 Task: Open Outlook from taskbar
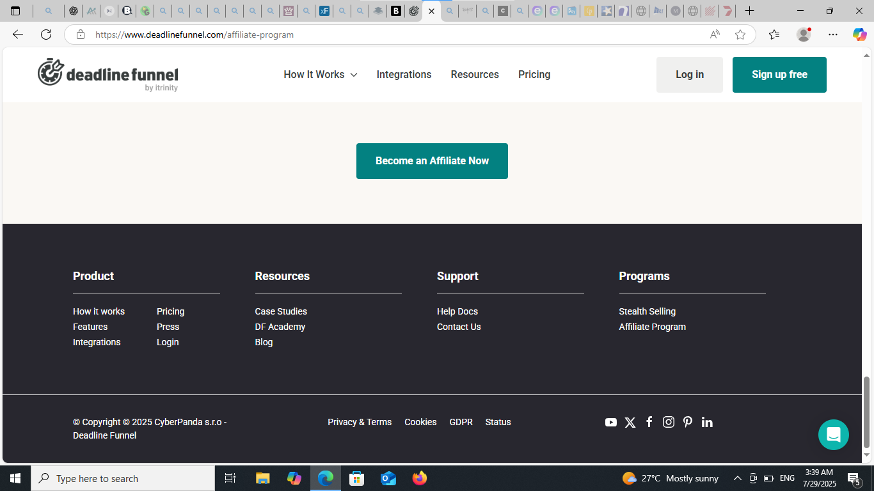point(388,478)
